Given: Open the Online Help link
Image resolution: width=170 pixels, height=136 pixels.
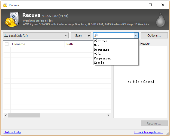Looking at the screenshot, I should click(12, 132).
